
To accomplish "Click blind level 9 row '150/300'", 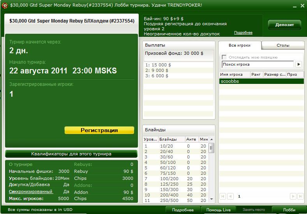I will (x=176, y=190).
